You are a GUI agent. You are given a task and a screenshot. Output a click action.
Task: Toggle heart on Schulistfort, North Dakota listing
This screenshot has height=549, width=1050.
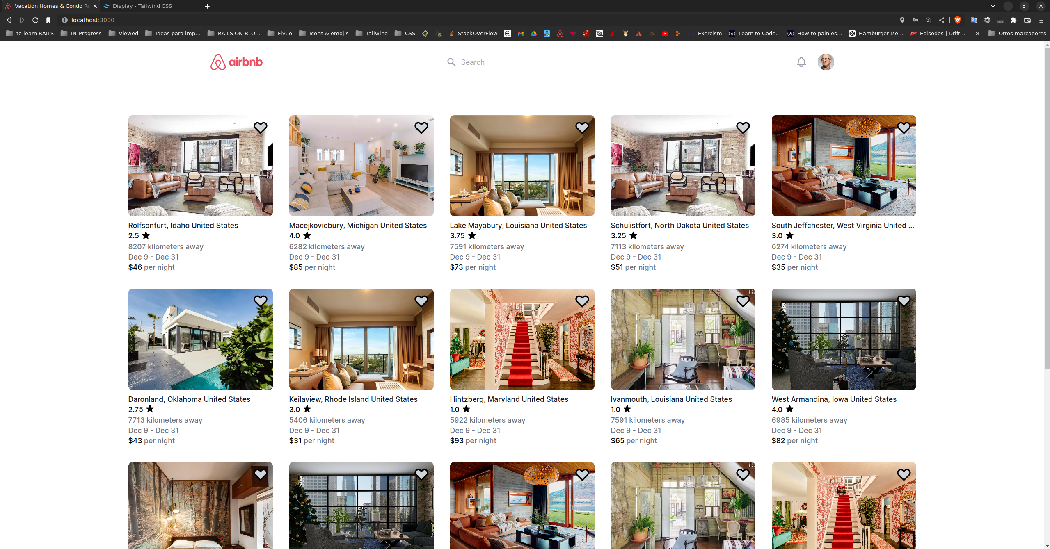tap(743, 128)
